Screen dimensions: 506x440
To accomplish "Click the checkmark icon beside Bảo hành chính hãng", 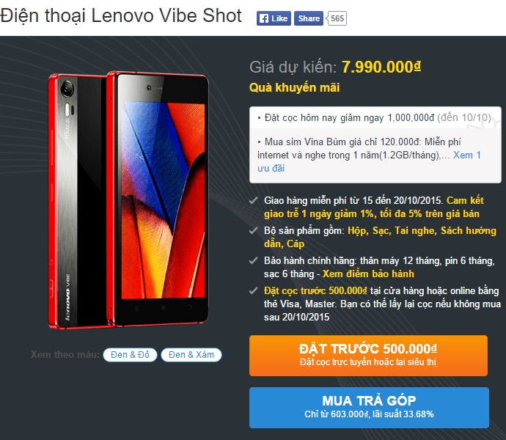I will pyautogui.click(x=254, y=260).
